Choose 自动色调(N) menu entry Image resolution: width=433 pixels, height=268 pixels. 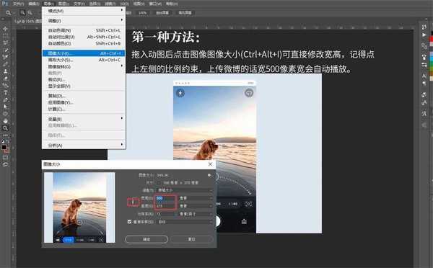tap(84, 30)
